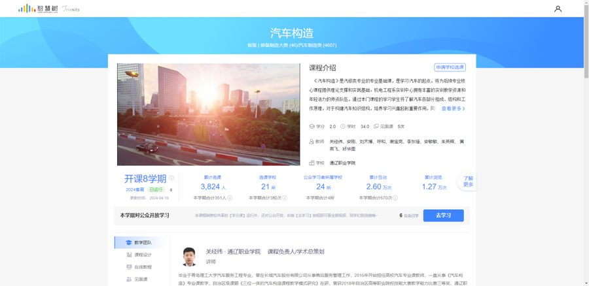The width and height of the screenshot is (589, 286).
Task: Click the 教学团队 graduation cap icon
Action: (129, 242)
